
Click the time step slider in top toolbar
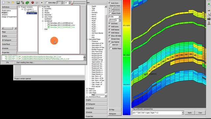coord(79,2)
